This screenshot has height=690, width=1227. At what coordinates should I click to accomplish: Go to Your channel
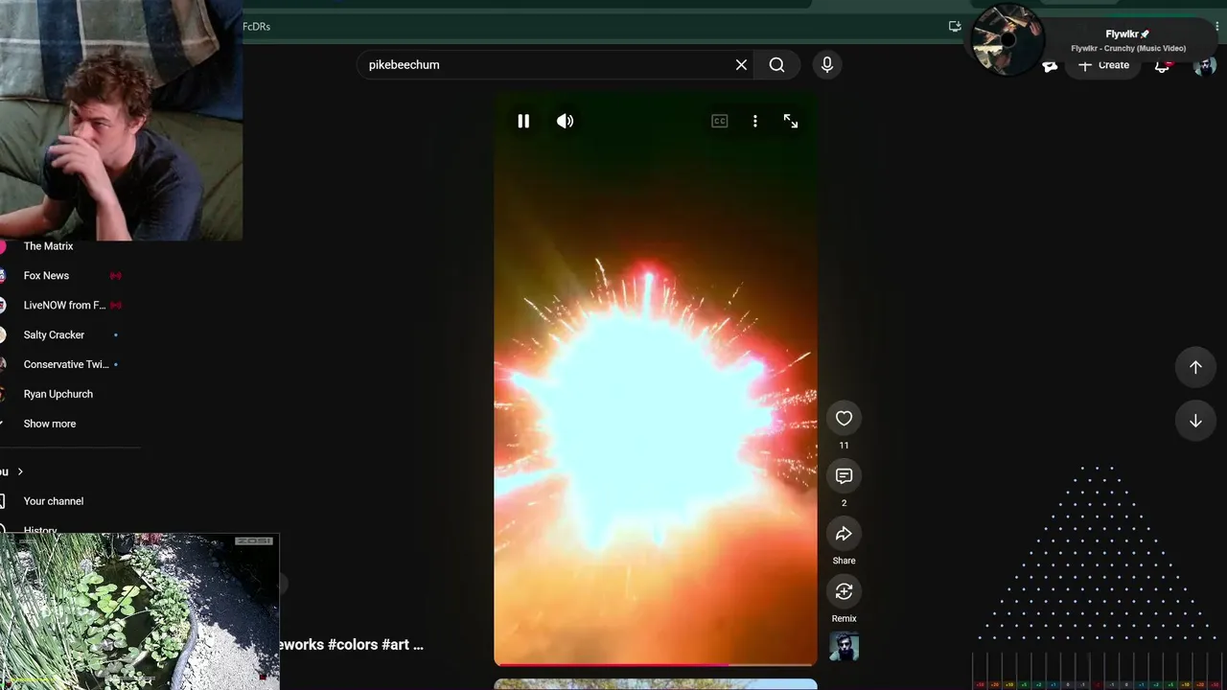tap(53, 501)
